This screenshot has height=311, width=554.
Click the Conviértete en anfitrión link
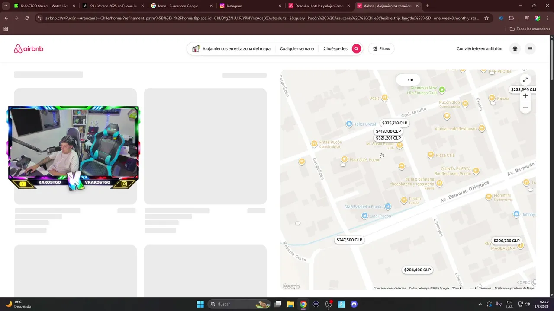tap(479, 49)
